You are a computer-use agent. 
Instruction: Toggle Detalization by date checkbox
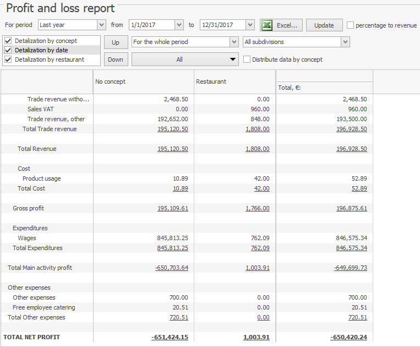8,50
